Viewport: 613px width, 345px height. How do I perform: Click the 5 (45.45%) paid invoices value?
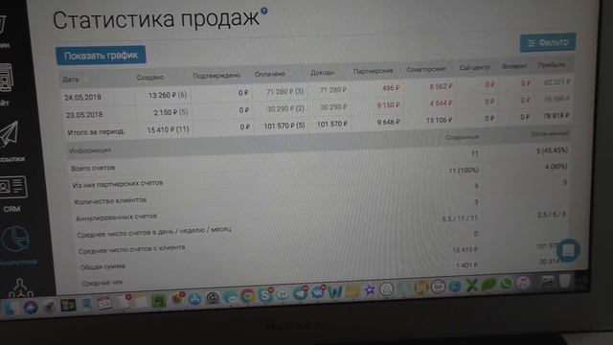click(x=552, y=150)
